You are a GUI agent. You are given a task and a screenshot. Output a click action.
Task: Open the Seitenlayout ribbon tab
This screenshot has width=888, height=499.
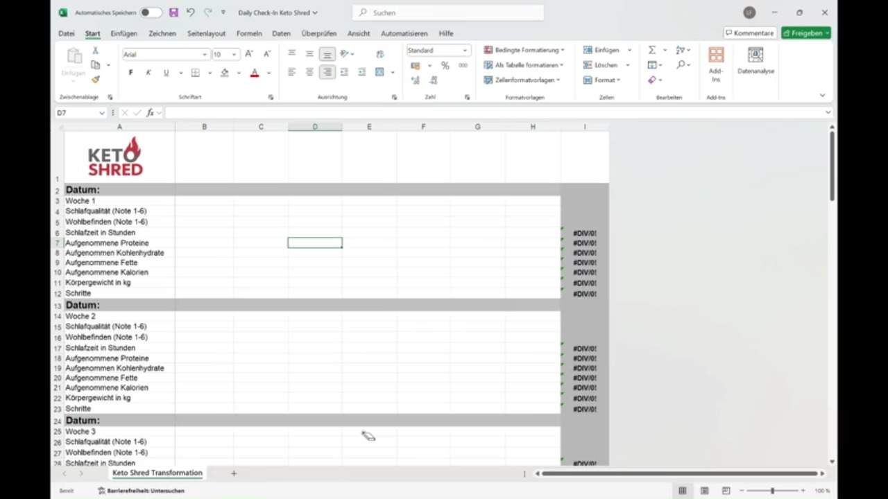tap(206, 33)
